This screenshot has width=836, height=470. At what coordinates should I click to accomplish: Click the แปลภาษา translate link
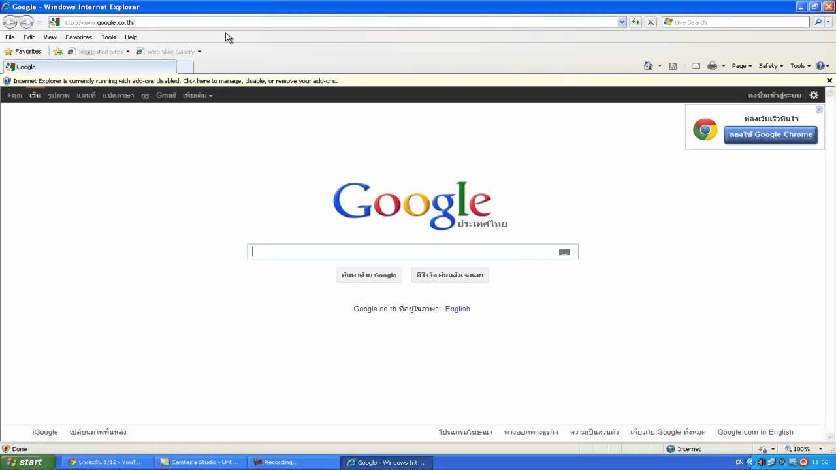(x=118, y=95)
